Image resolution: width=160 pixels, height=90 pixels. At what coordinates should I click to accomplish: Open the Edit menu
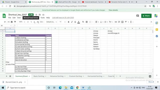click(14, 18)
